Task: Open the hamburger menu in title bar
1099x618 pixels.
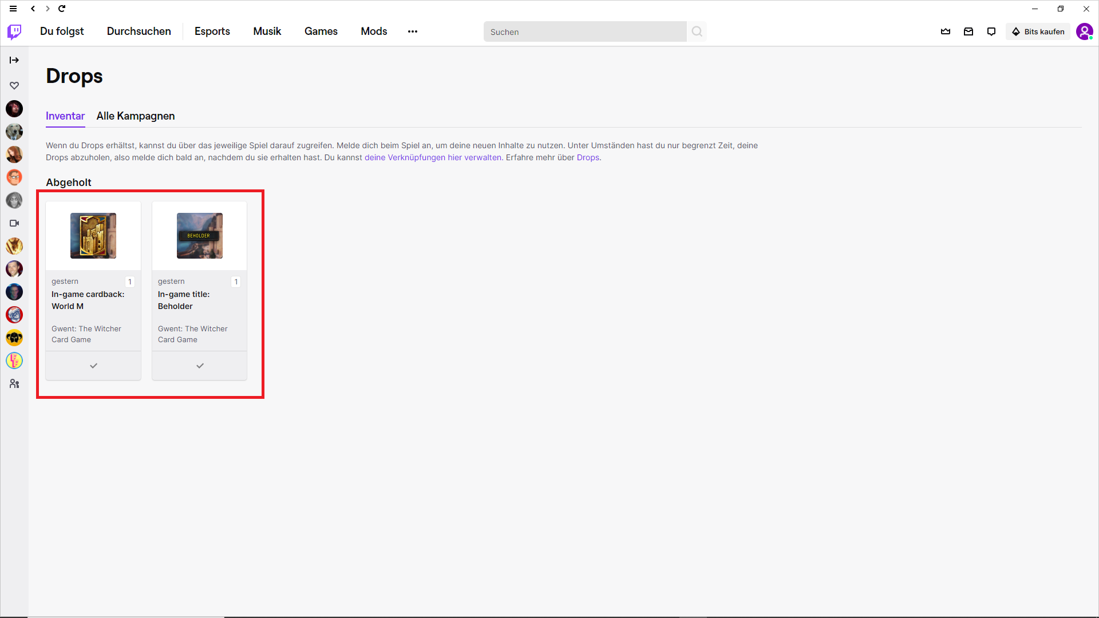Action: pos(13,9)
